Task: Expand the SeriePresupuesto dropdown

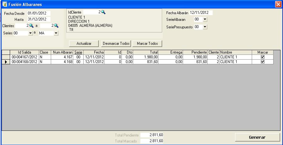Action: [x=205, y=27]
